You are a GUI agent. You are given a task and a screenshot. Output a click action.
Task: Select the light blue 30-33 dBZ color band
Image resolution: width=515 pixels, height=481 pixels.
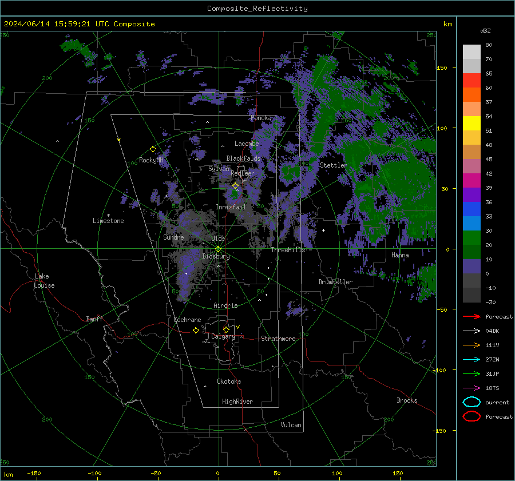point(472,224)
